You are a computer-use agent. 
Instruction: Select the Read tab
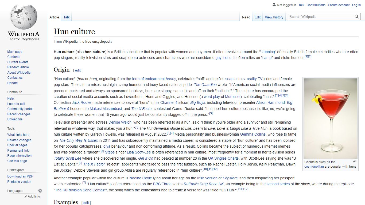tap(246, 17)
